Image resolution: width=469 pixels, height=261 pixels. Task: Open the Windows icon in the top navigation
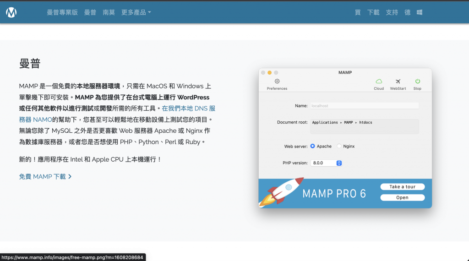[x=420, y=12]
